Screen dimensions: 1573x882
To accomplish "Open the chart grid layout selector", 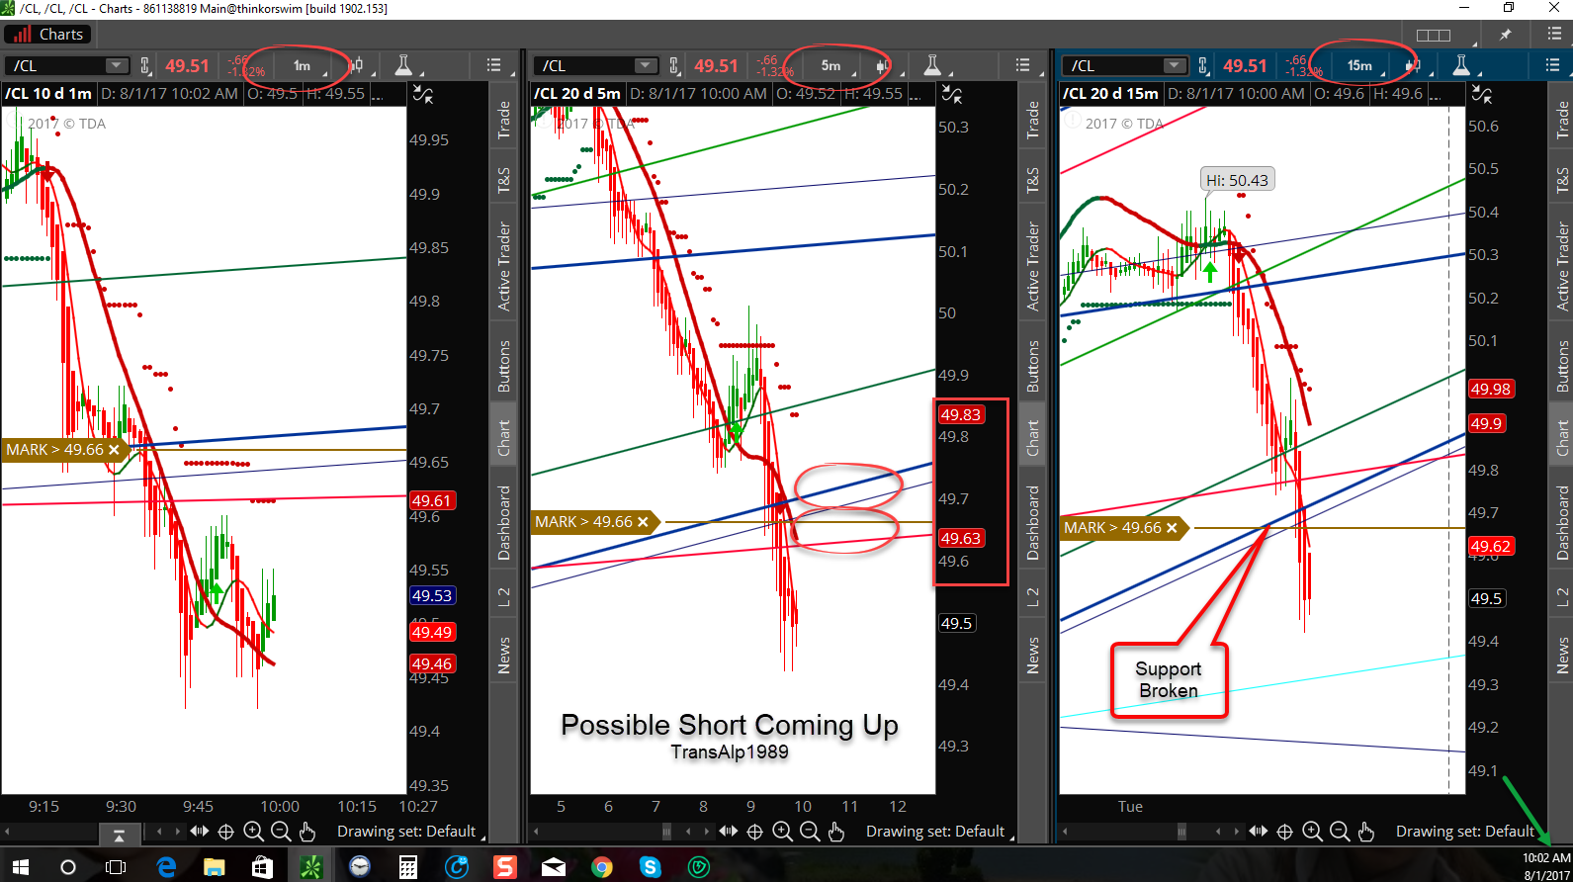I will (x=1434, y=35).
